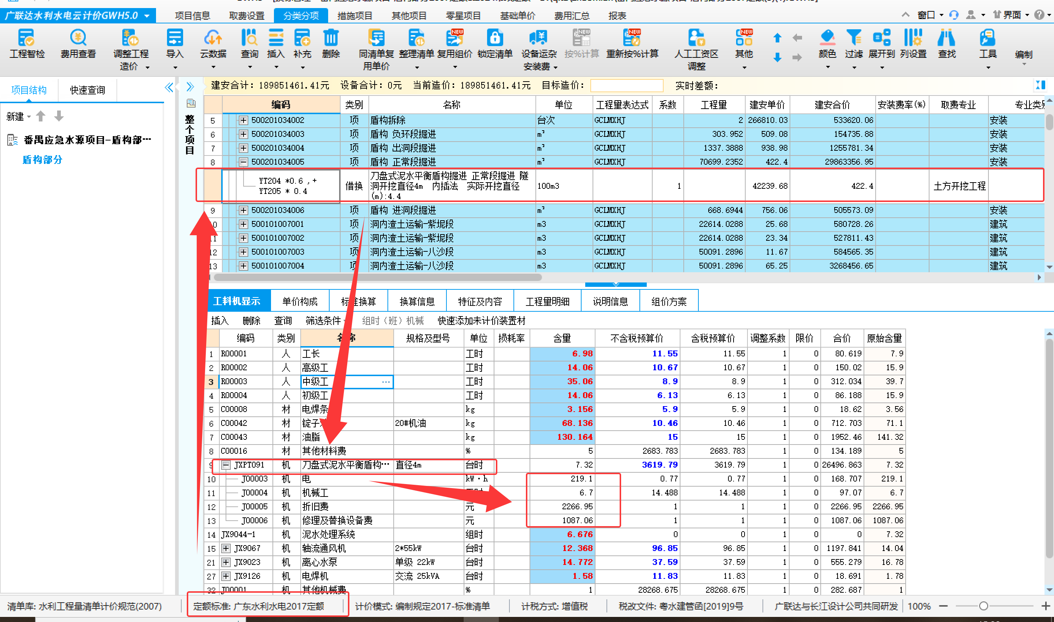Open the 组价方案 tab
The image size is (1054, 622).
click(669, 301)
